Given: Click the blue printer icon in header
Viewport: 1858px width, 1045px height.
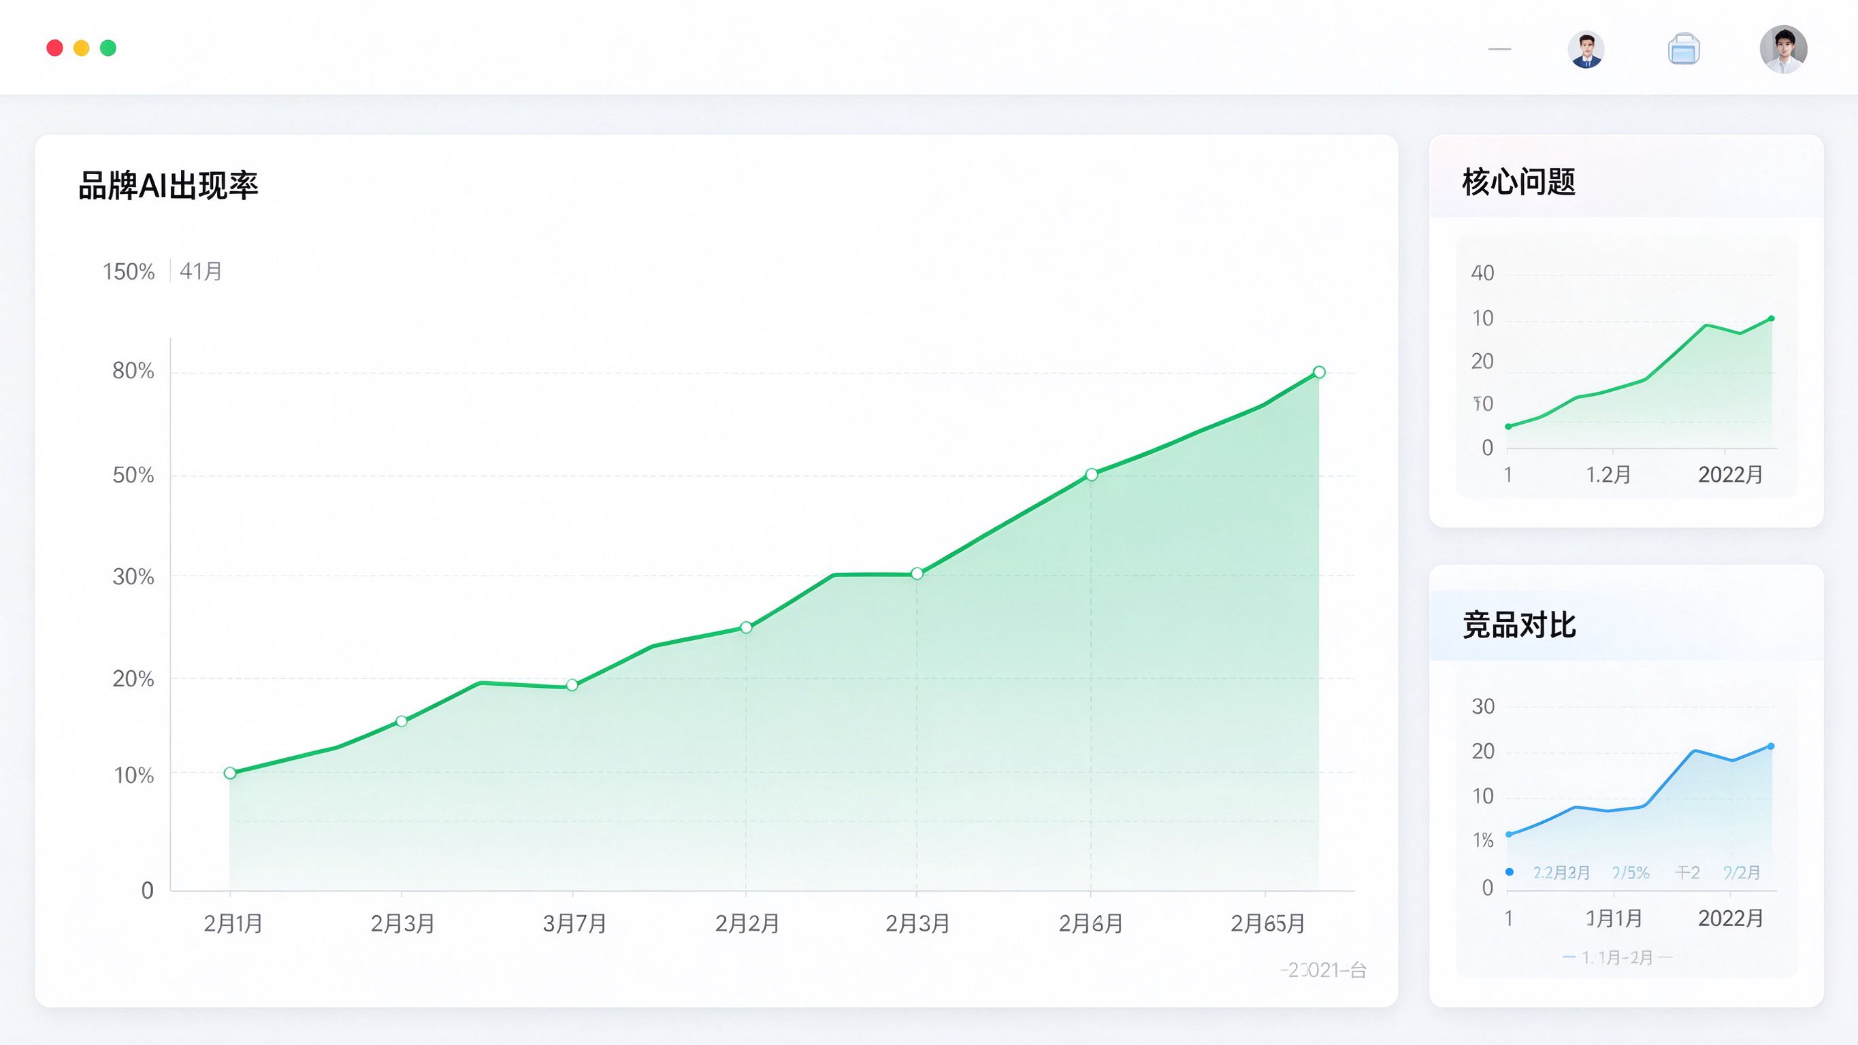Looking at the screenshot, I should pyautogui.click(x=1684, y=50).
